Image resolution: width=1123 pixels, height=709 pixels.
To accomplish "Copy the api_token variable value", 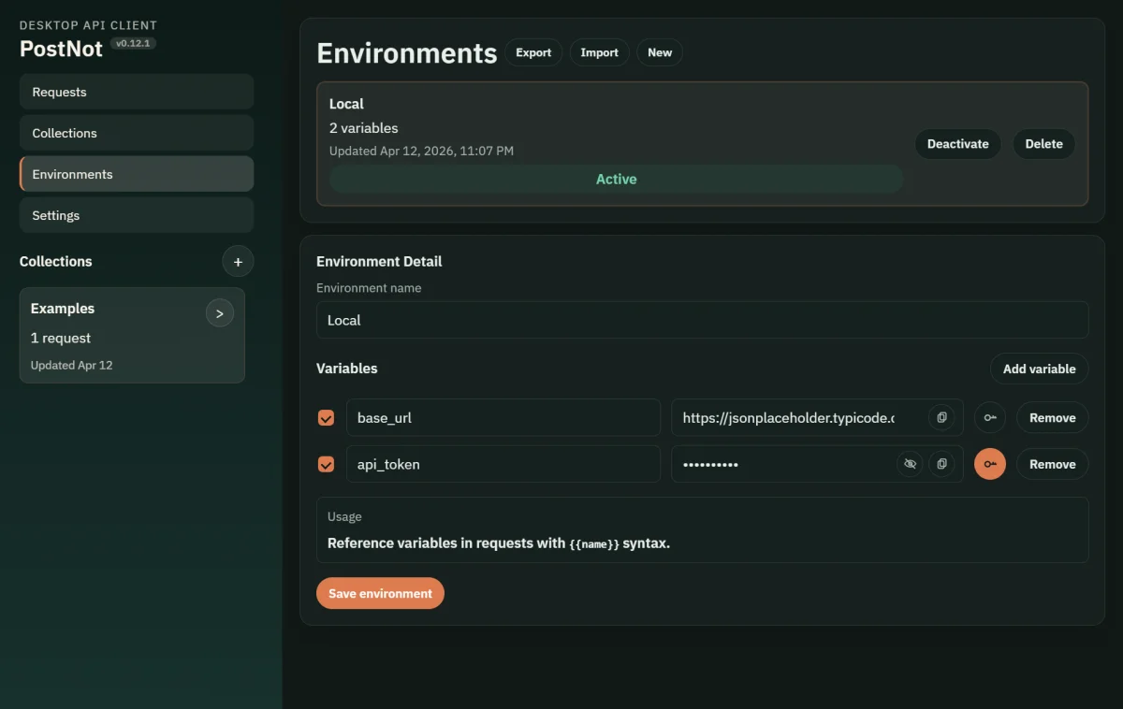I will click(x=941, y=464).
